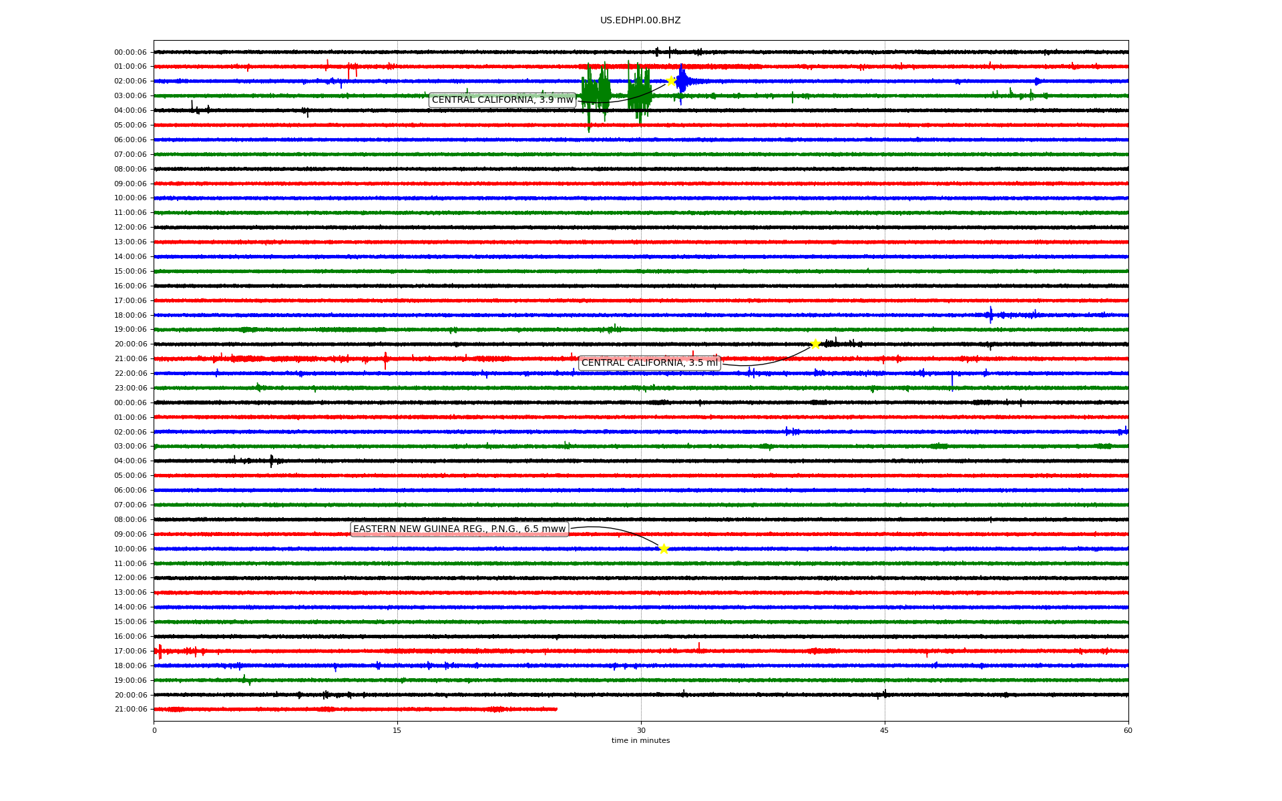Image resolution: width=1282 pixels, height=801 pixels.
Task: Click the top 00:00:06 time label
Action: point(130,52)
